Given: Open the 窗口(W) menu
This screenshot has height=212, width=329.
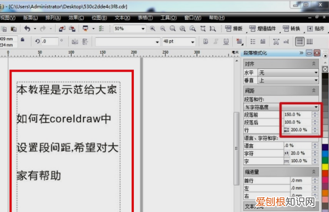Looking at the screenshot, I should (x=192, y=18).
